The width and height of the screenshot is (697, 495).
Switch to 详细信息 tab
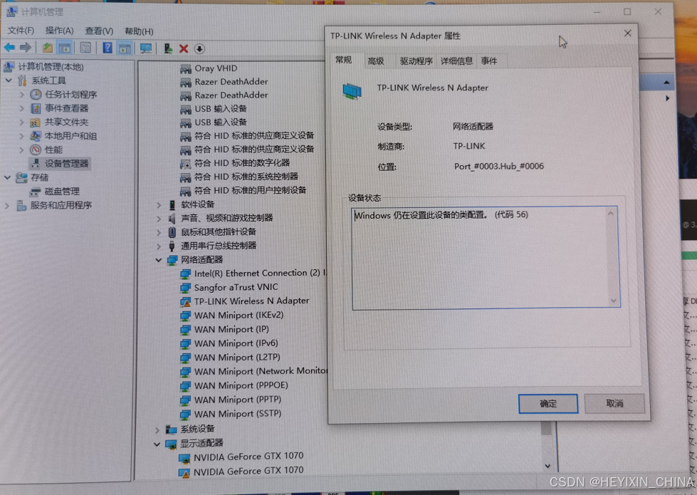456,61
